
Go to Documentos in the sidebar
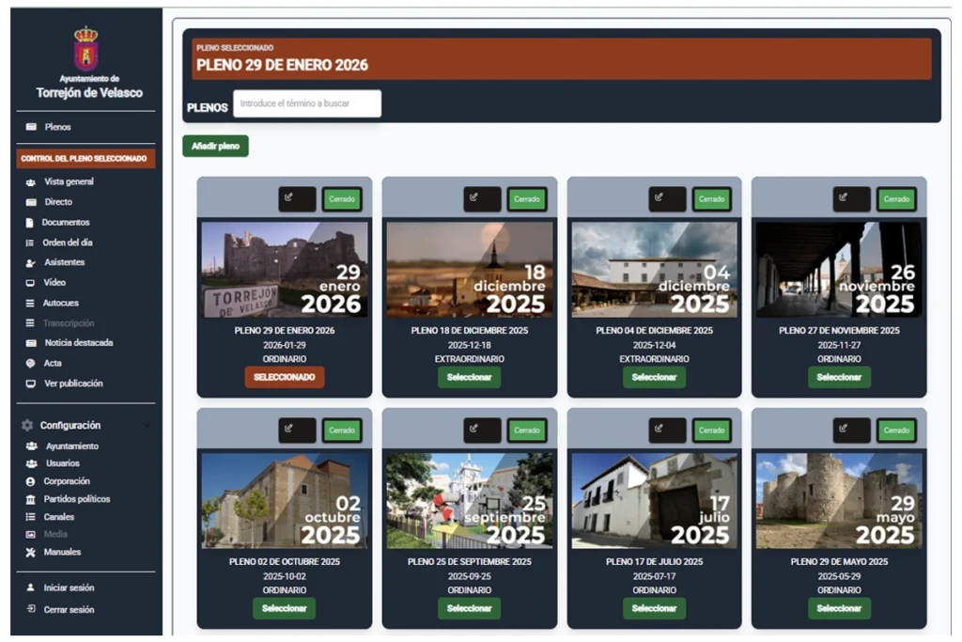click(65, 223)
